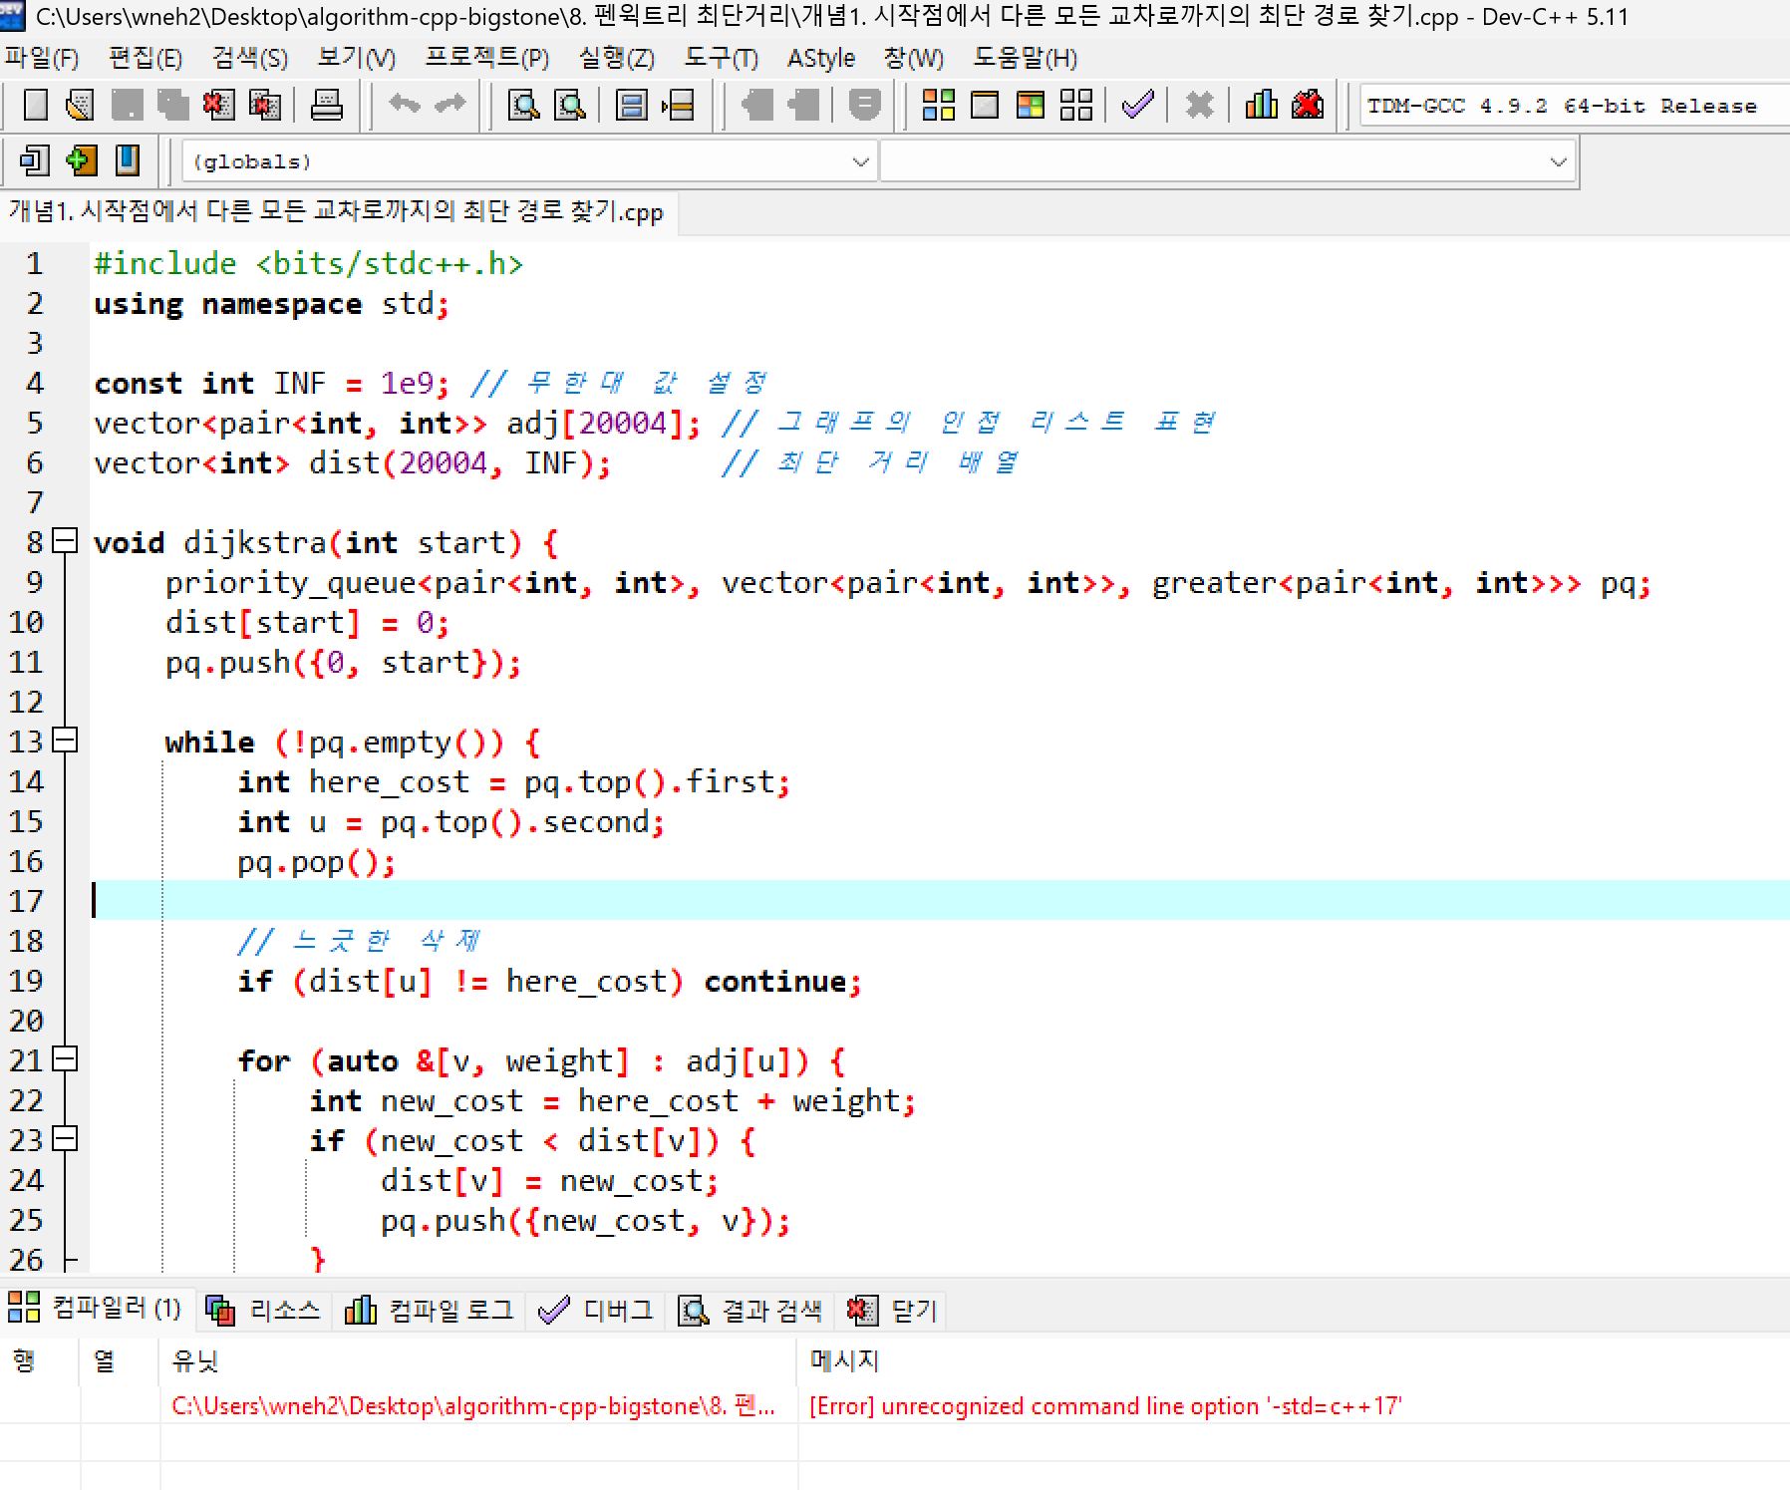Click the Compile icon with four squares
This screenshot has height=1490, width=1790.
point(938,105)
